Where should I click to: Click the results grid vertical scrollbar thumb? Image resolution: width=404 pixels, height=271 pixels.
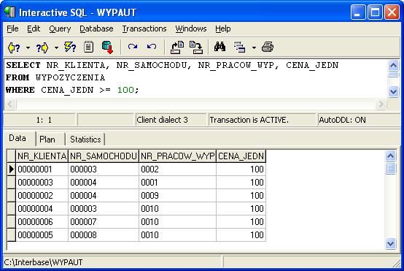[391, 168]
